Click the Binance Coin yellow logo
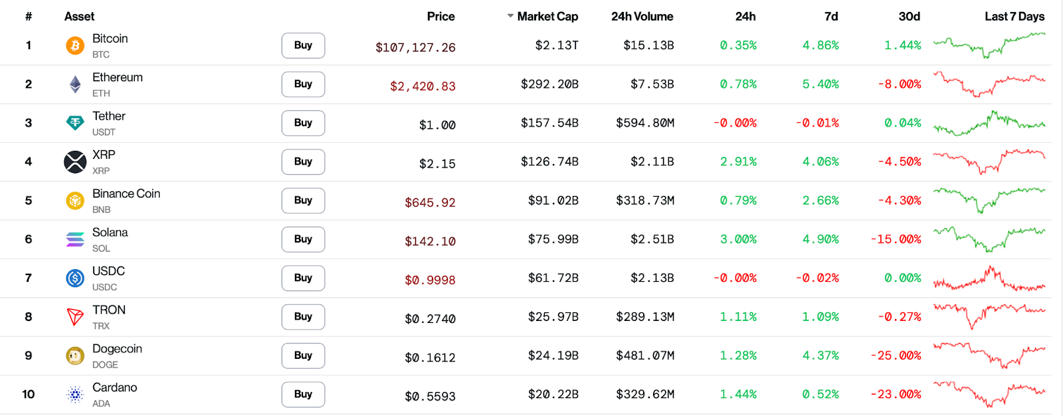The height and width of the screenshot is (416, 1063). coord(75,201)
